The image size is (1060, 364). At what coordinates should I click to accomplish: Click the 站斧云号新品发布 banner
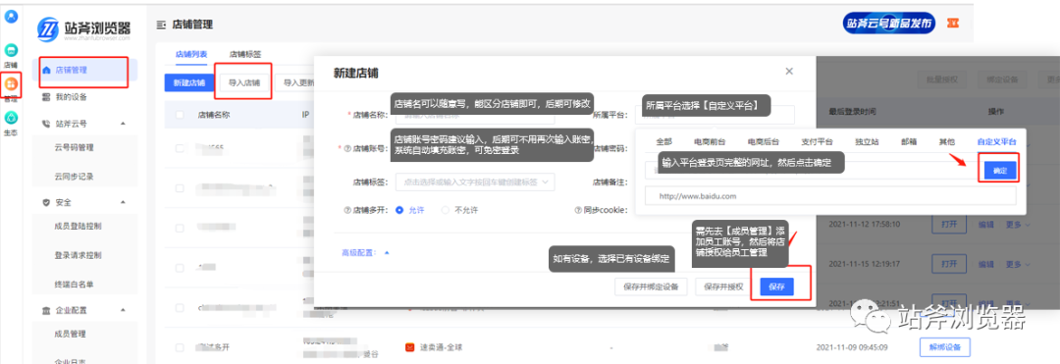889,23
